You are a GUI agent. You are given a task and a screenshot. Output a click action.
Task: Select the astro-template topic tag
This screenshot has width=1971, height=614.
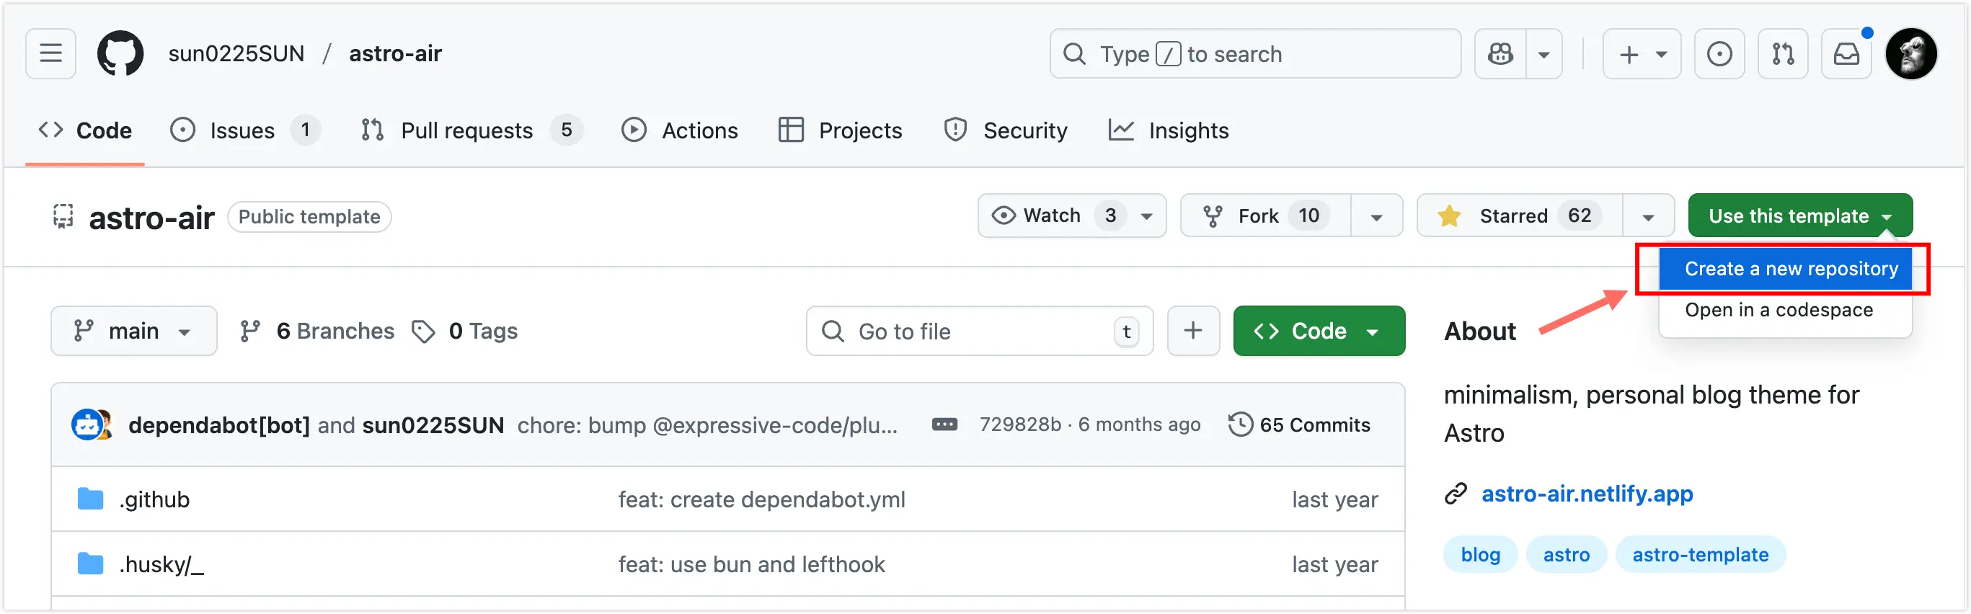click(1700, 553)
